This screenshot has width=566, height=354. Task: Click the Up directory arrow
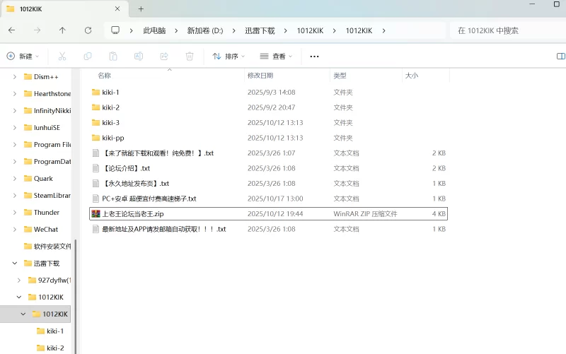pos(62,30)
